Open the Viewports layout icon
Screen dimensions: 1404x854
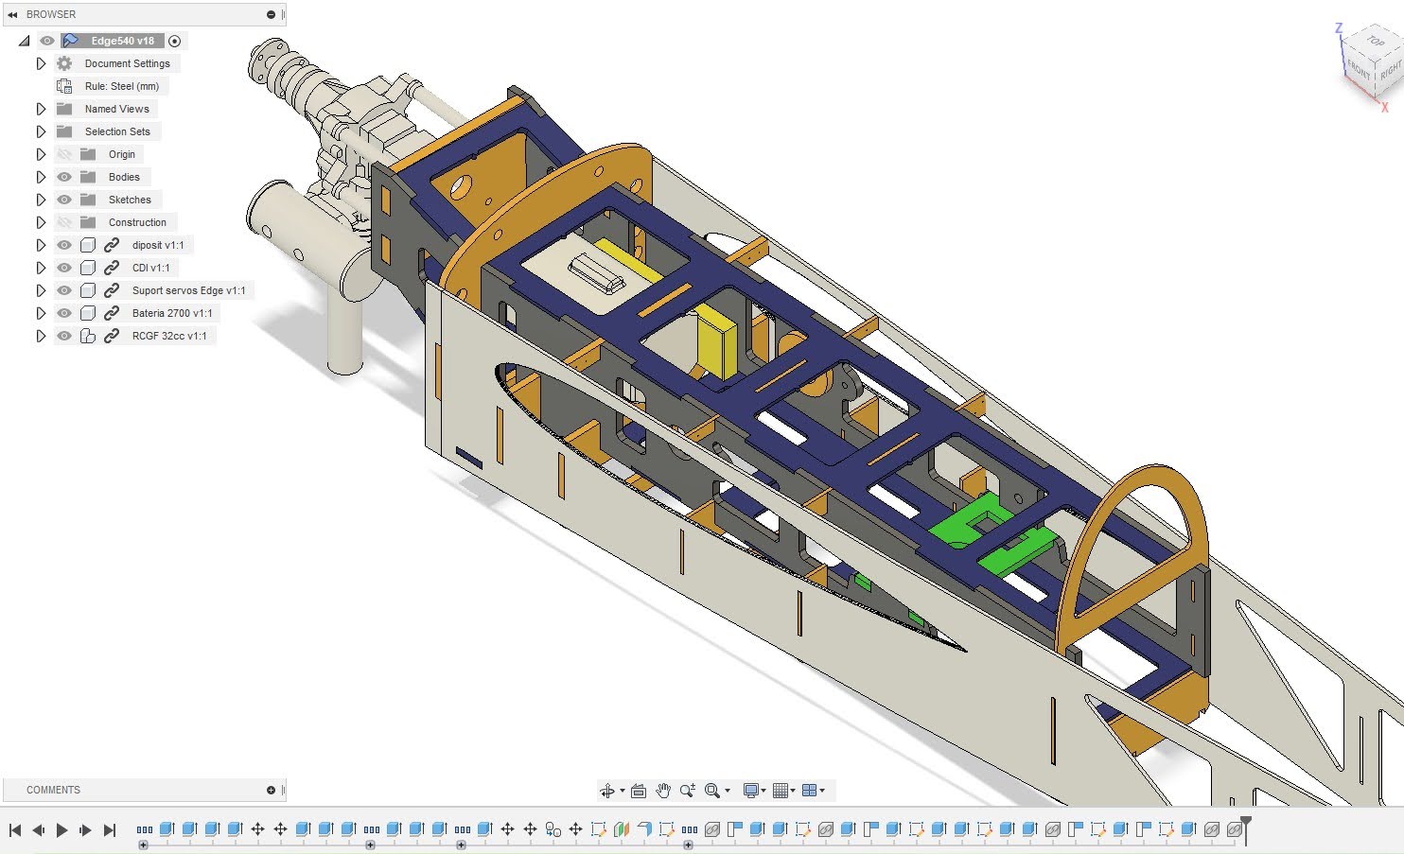click(810, 791)
